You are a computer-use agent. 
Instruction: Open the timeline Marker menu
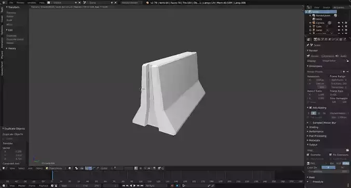pos(22,185)
